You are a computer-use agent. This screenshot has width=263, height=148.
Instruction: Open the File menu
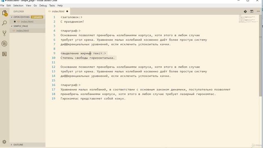coord(2,5)
